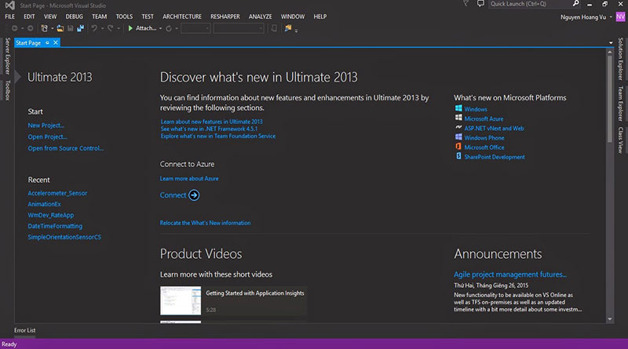Click the Windows Phone logo icon
This screenshot has height=349, width=628.
pos(458,137)
